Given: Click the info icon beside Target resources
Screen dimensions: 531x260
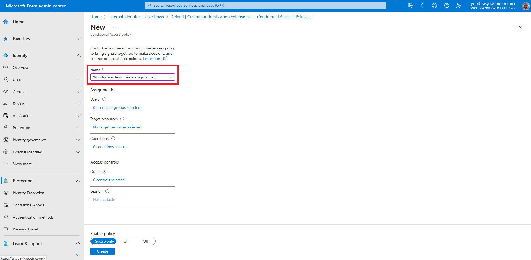Looking at the screenshot, I should pos(122,119).
